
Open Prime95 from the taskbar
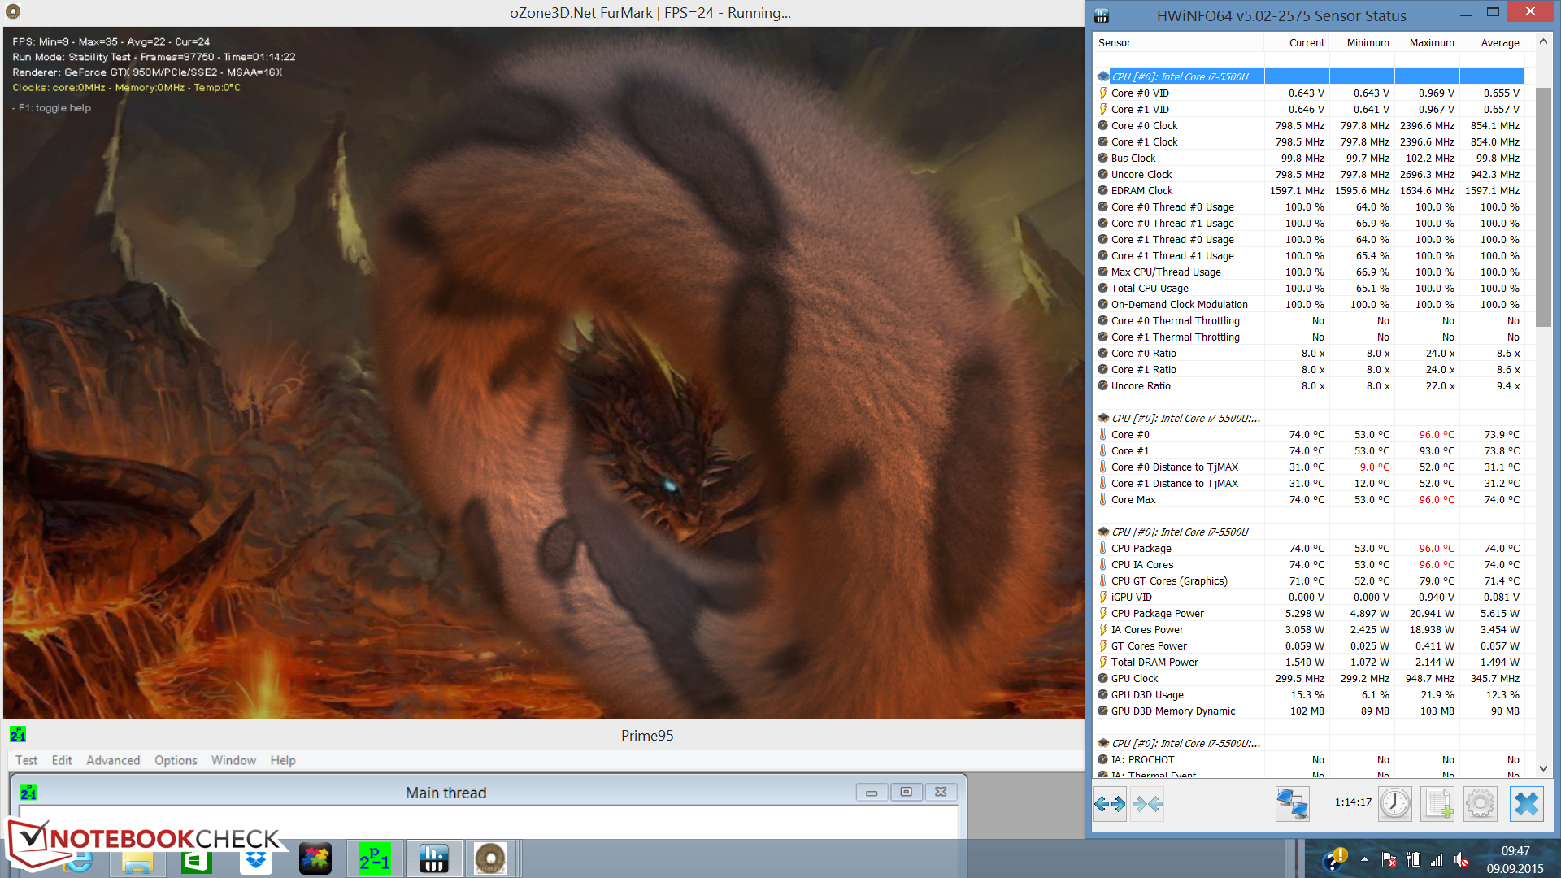(374, 858)
